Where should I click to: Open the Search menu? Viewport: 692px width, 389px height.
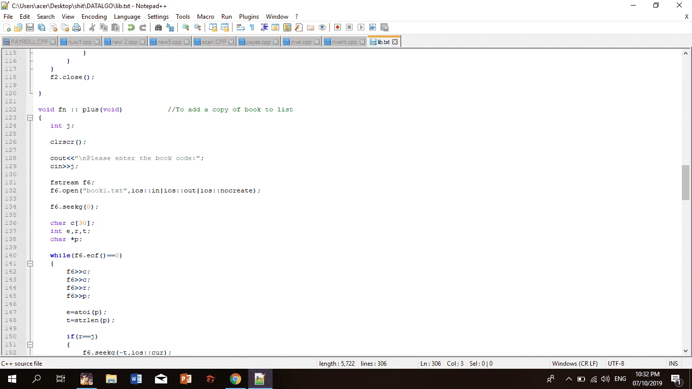point(46,17)
